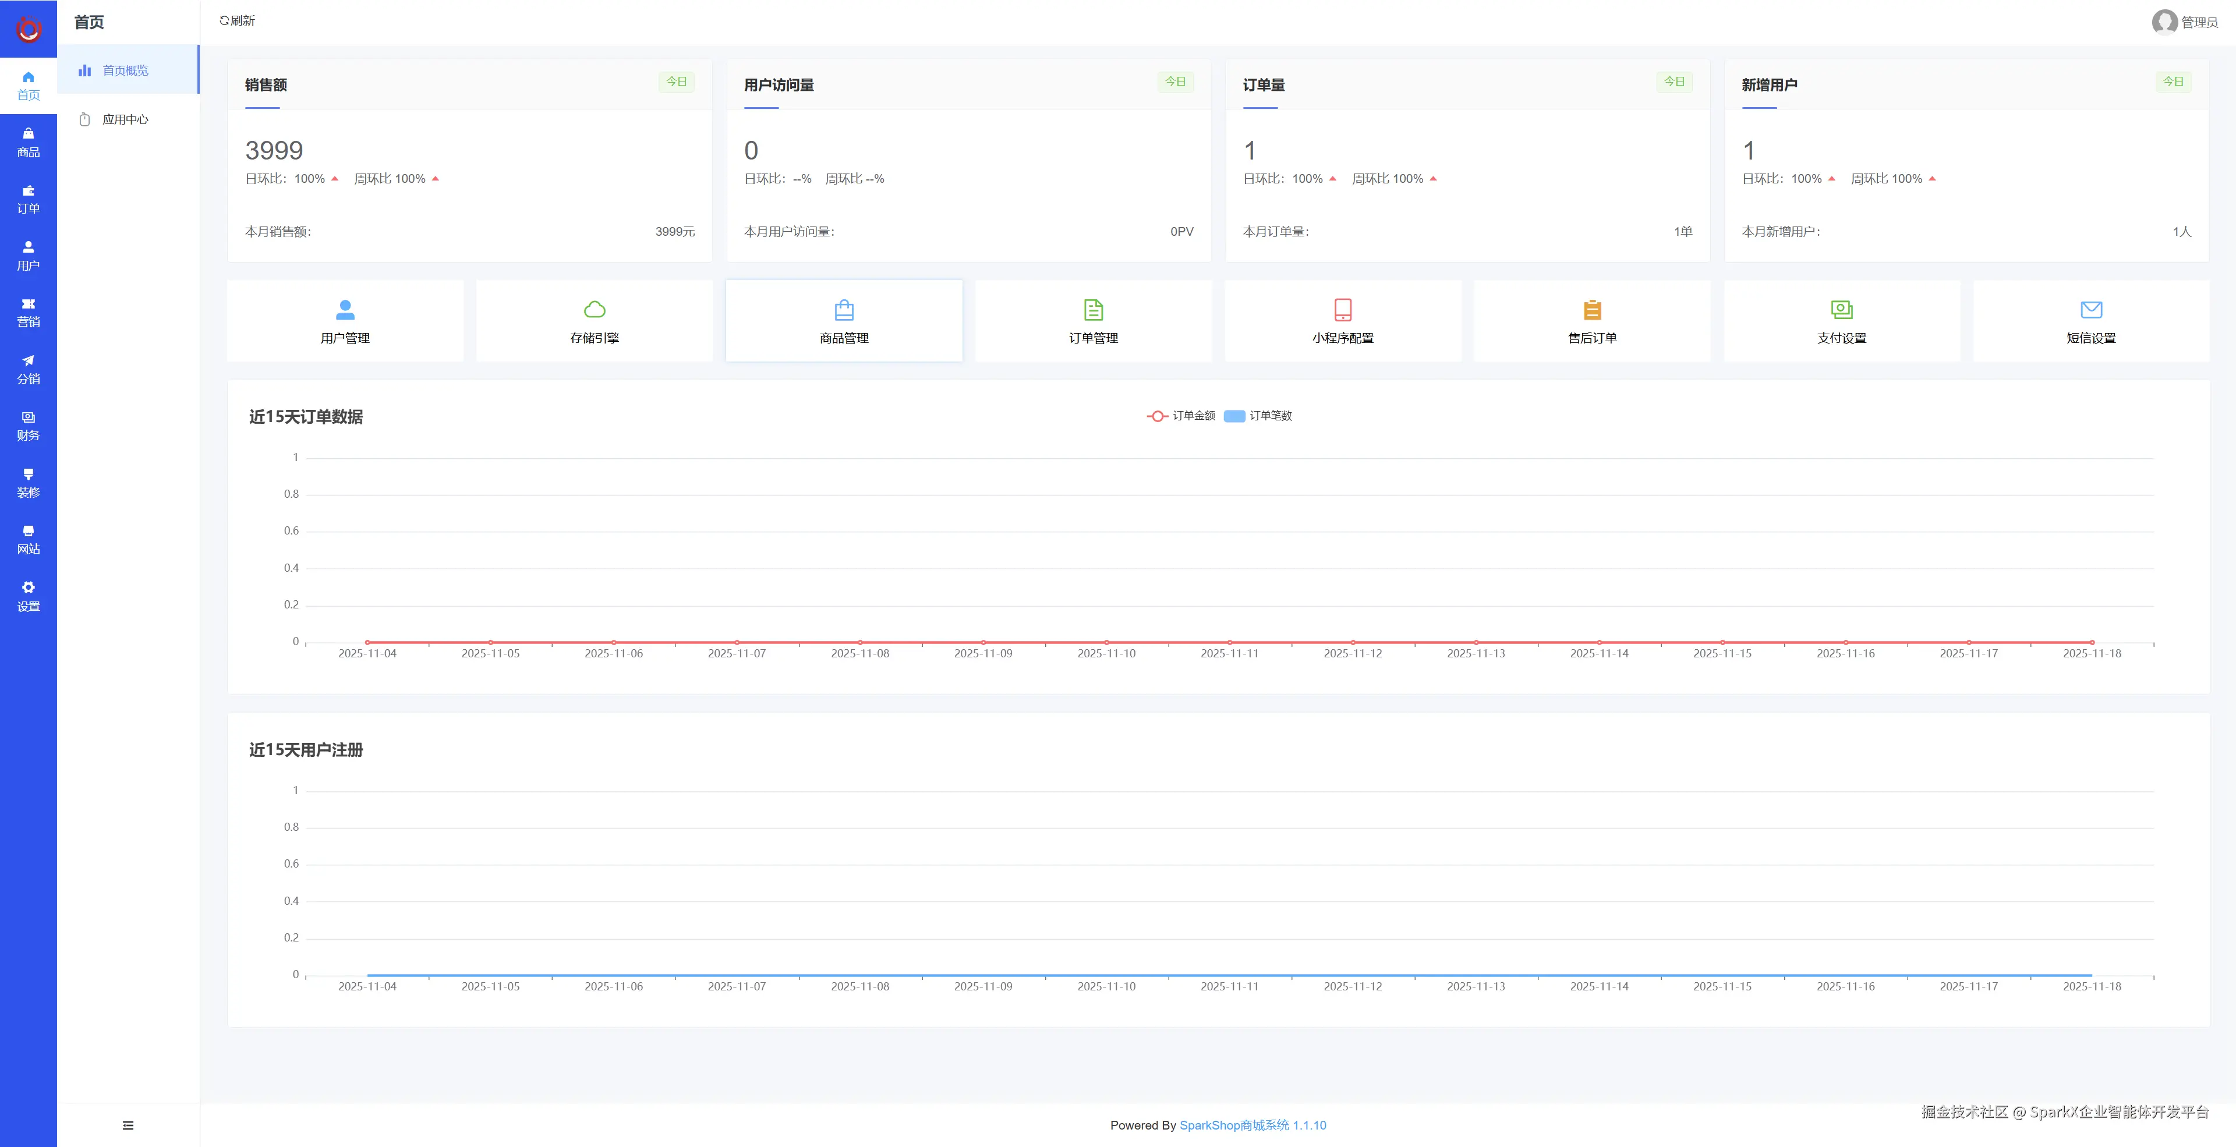Open 财务 in the left sidebar
The width and height of the screenshot is (2236, 1147).
tap(28, 426)
